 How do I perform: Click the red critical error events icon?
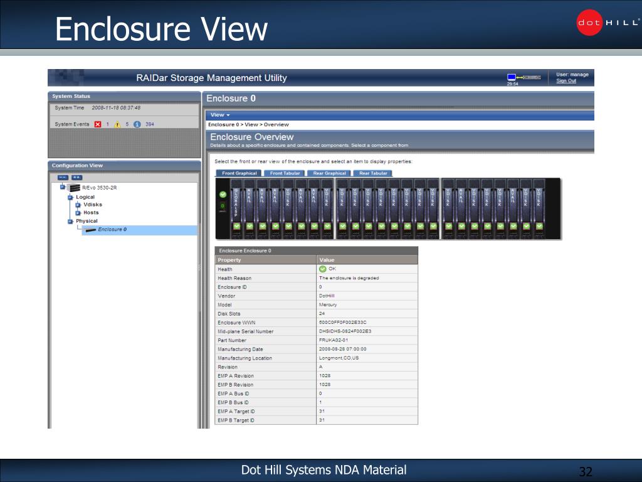[x=97, y=124]
